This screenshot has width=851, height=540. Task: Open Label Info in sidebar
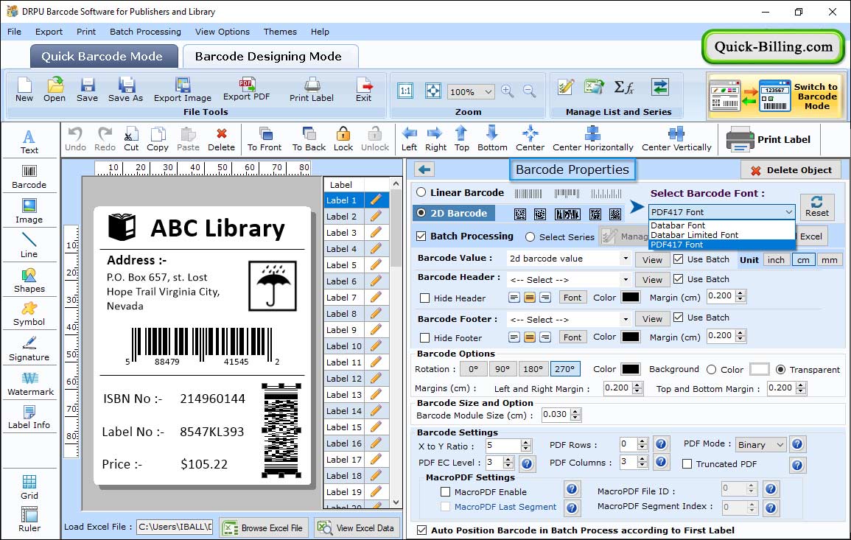pyautogui.click(x=29, y=418)
